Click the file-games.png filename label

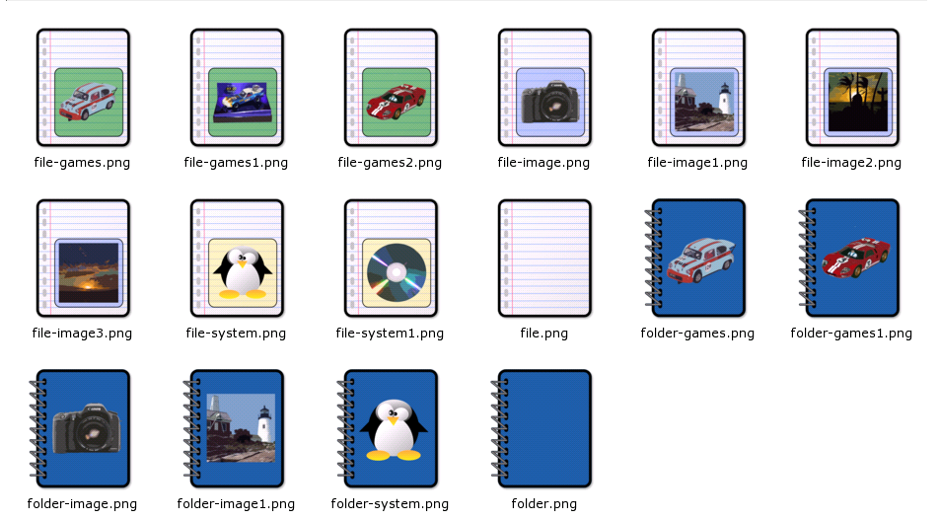[x=82, y=163]
